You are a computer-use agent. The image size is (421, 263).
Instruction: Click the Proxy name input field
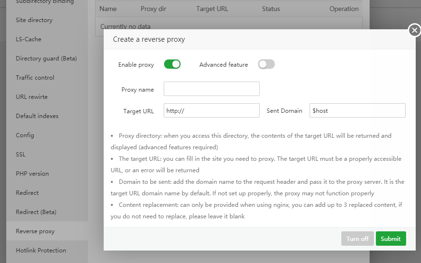[x=211, y=89]
